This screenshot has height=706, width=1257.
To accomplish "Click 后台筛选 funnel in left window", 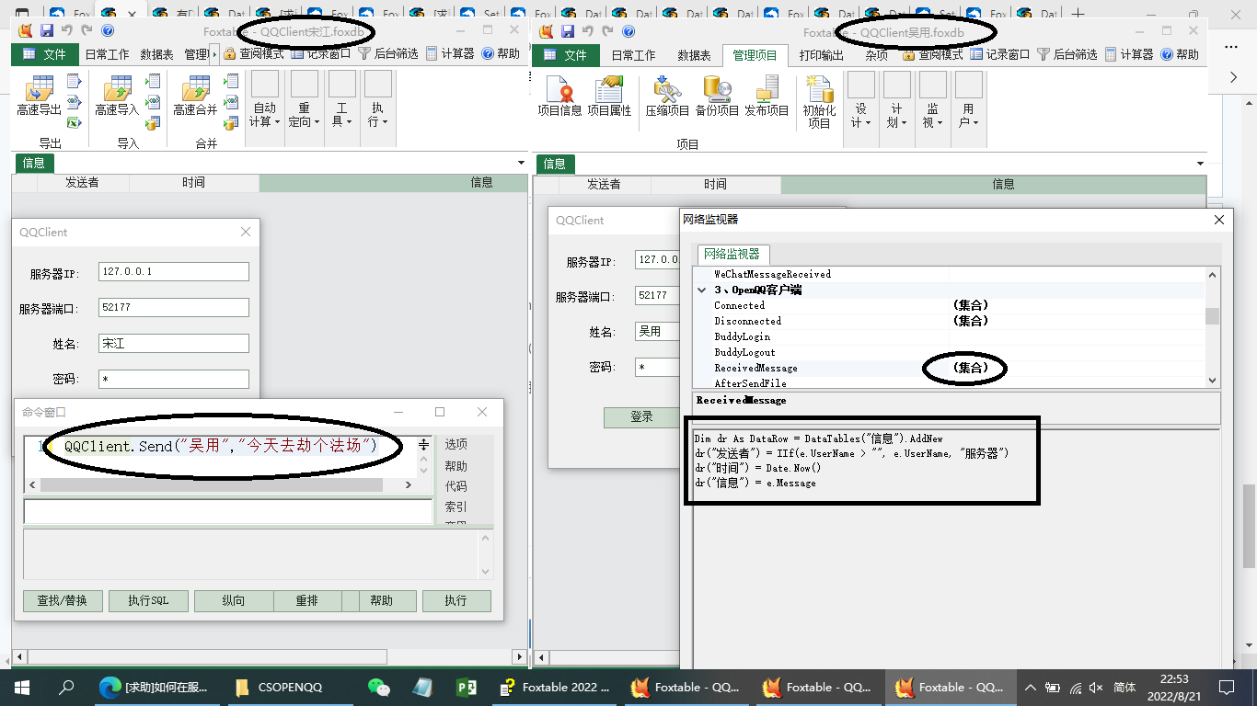I will tap(364, 54).
